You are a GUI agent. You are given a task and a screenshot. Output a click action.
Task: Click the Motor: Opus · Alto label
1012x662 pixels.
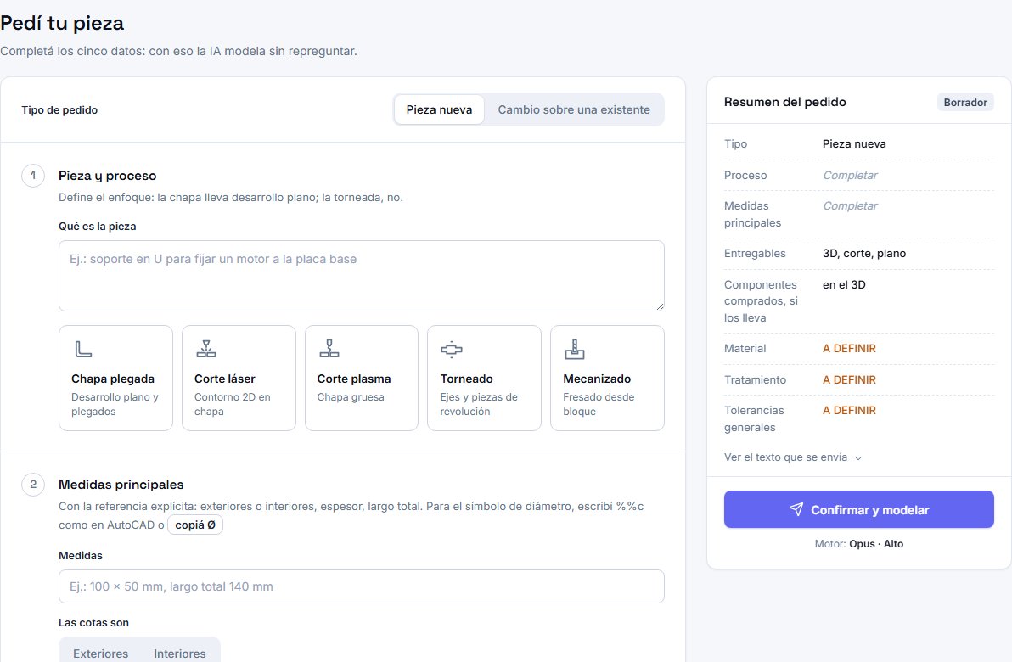click(x=858, y=544)
